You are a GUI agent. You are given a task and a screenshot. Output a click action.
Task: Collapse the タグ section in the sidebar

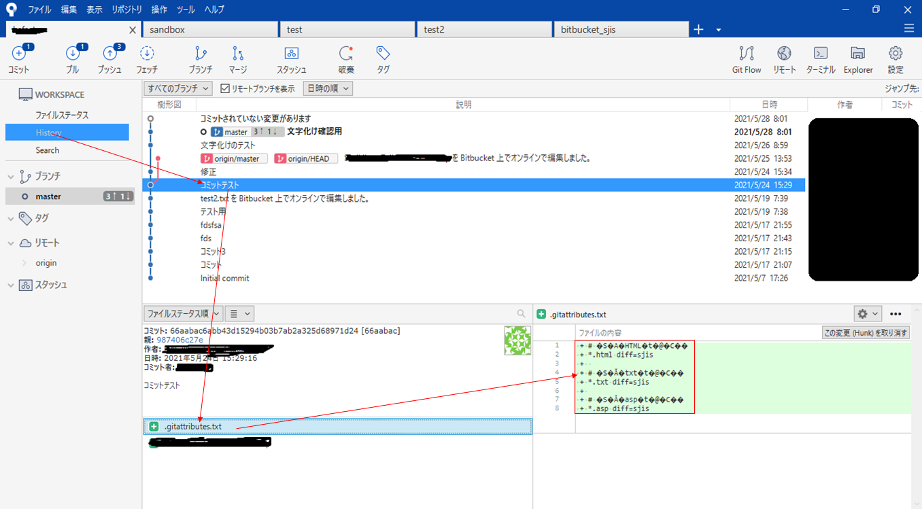coord(10,219)
